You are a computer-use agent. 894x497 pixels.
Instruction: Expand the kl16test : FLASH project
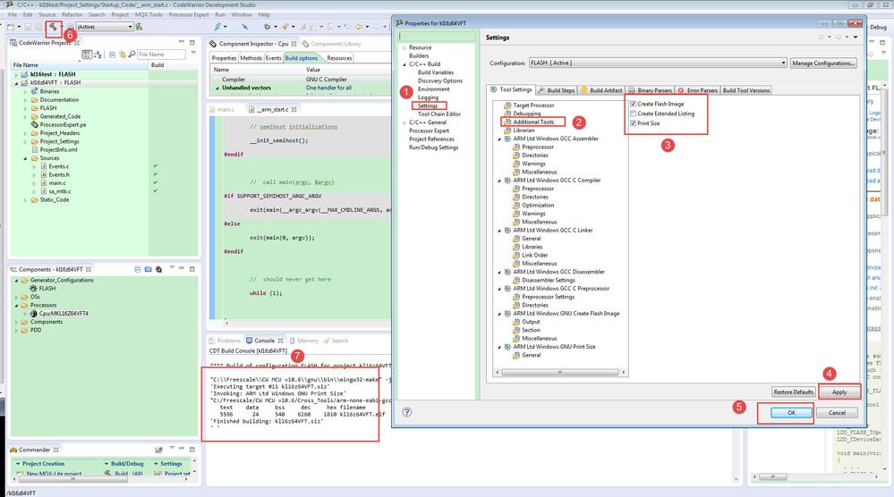(16, 74)
